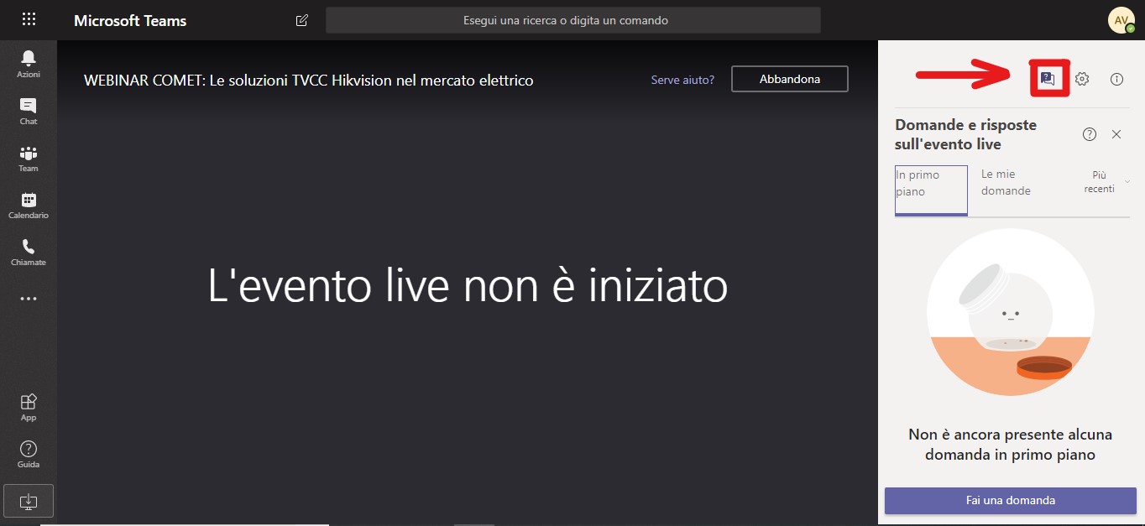
Task: Go to Team section in sidebar
Action: 29,158
